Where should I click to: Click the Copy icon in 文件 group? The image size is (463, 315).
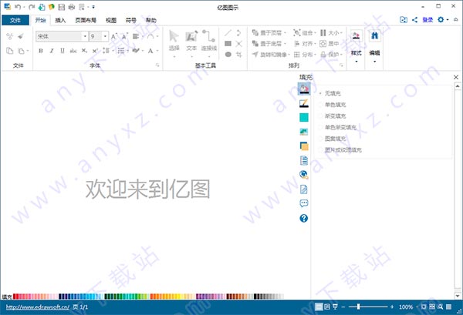tap(10, 51)
